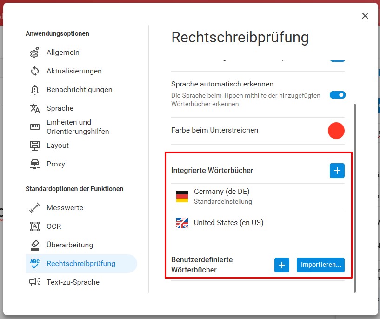Select the Germany (de-DE) dictionary
Image resolution: width=380 pixels, height=319 pixels.
[x=258, y=196]
